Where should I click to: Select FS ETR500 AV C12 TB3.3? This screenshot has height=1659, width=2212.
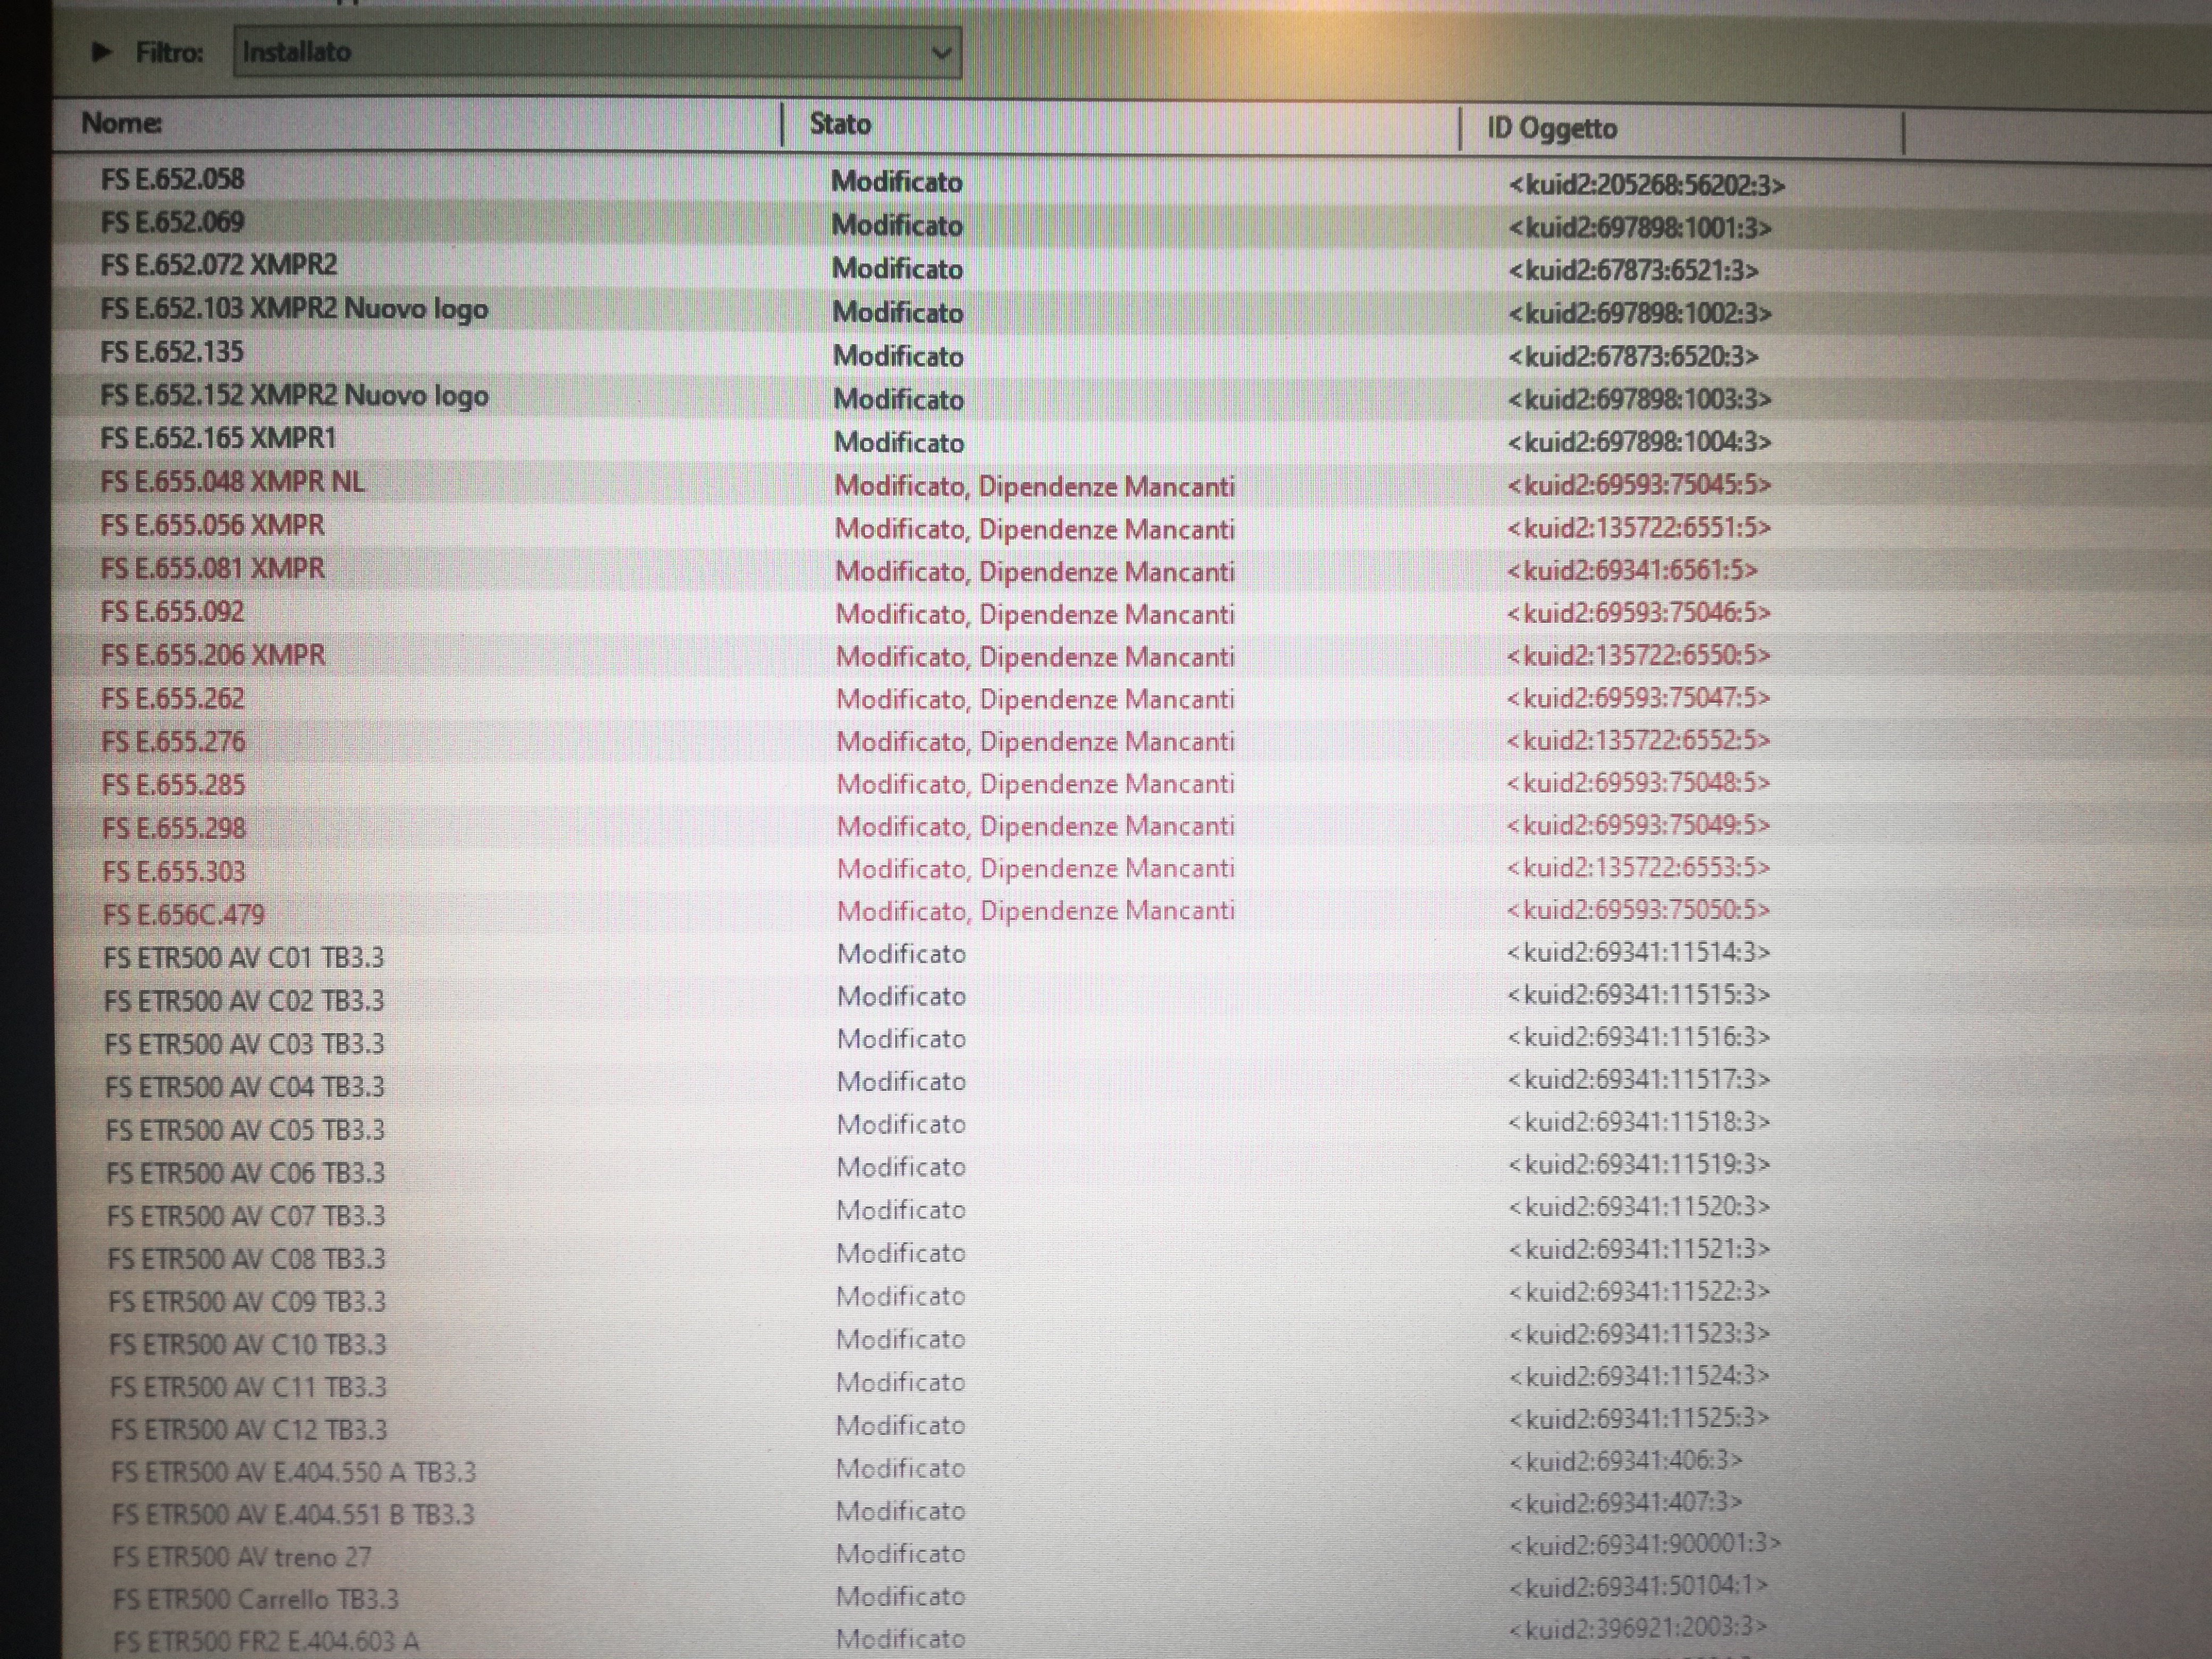click(249, 1430)
